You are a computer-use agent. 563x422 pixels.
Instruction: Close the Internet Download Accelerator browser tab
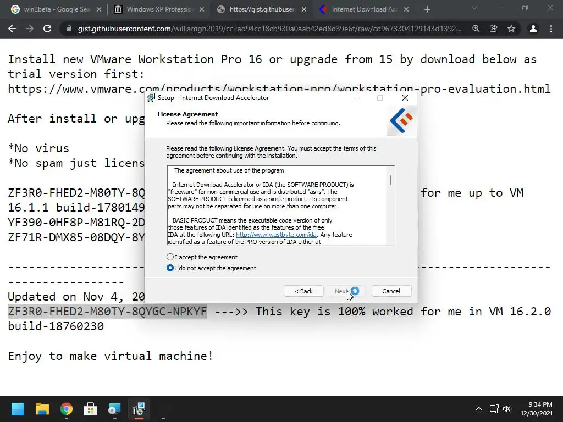pos(406,9)
